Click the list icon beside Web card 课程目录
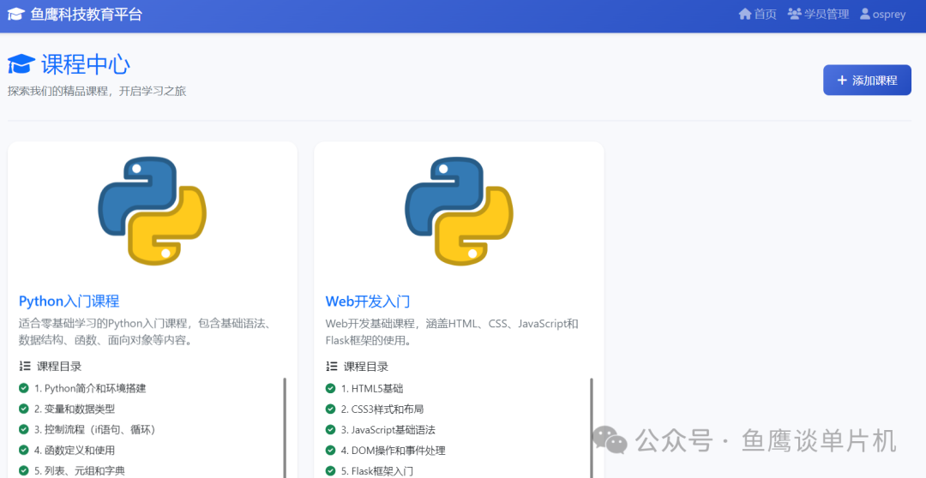 pos(331,367)
